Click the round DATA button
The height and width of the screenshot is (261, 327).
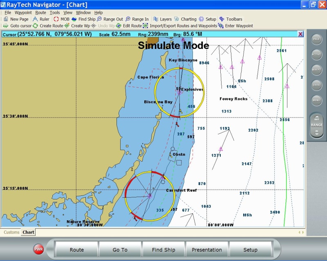pyautogui.click(x=316, y=85)
